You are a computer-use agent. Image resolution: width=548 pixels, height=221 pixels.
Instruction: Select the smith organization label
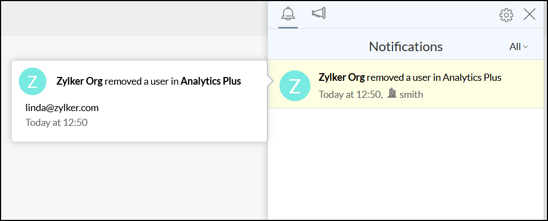(411, 94)
